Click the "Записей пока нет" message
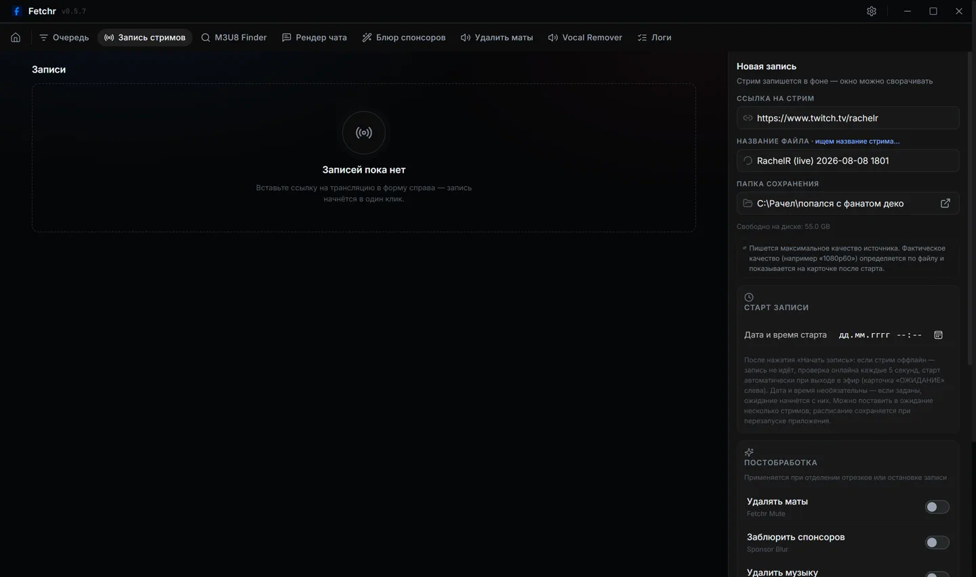This screenshot has width=976, height=577. pyautogui.click(x=364, y=170)
